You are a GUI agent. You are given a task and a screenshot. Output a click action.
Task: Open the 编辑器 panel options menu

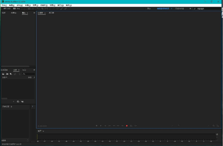45,13
